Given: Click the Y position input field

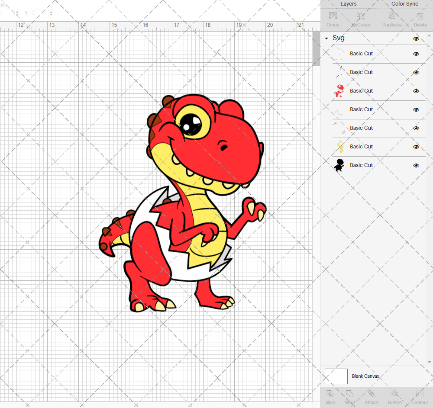Looking at the screenshot, I should [39, 13].
